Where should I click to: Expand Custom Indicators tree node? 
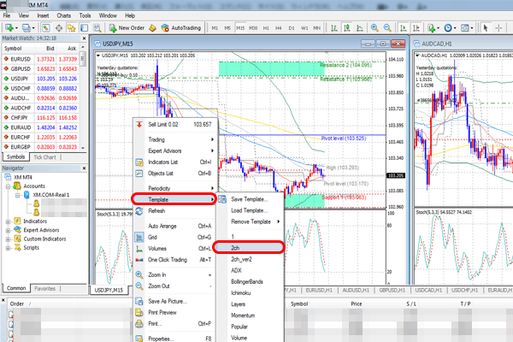[x=8, y=239]
